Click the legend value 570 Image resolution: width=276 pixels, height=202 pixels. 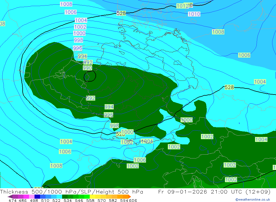tap(102, 200)
